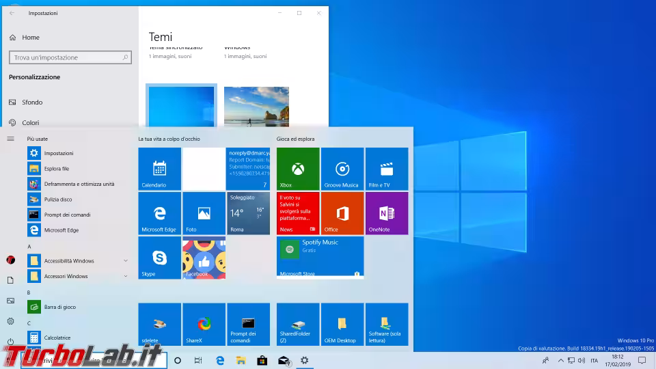Open the Microsoft Edge tile
Image resolution: width=656 pixels, height=369 pixels.
(x=159, y=213)
